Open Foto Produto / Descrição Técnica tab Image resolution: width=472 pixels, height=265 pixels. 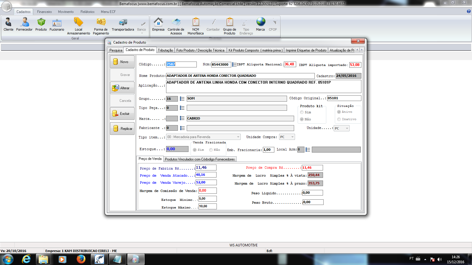point(201,50)
